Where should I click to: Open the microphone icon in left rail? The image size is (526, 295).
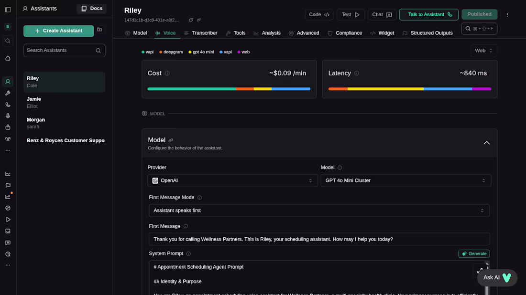8,116
